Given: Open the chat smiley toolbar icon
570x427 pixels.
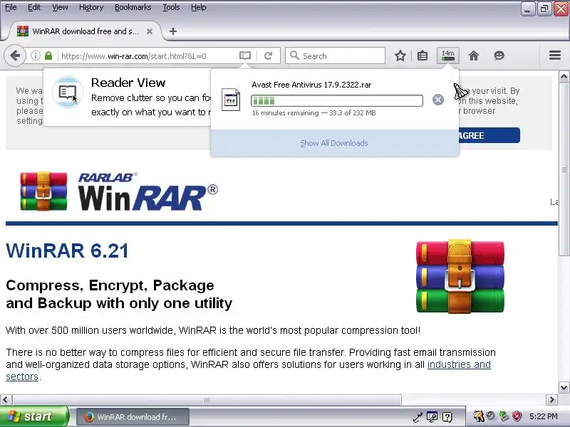Looking at the screenshot, I should pos(499,56).
